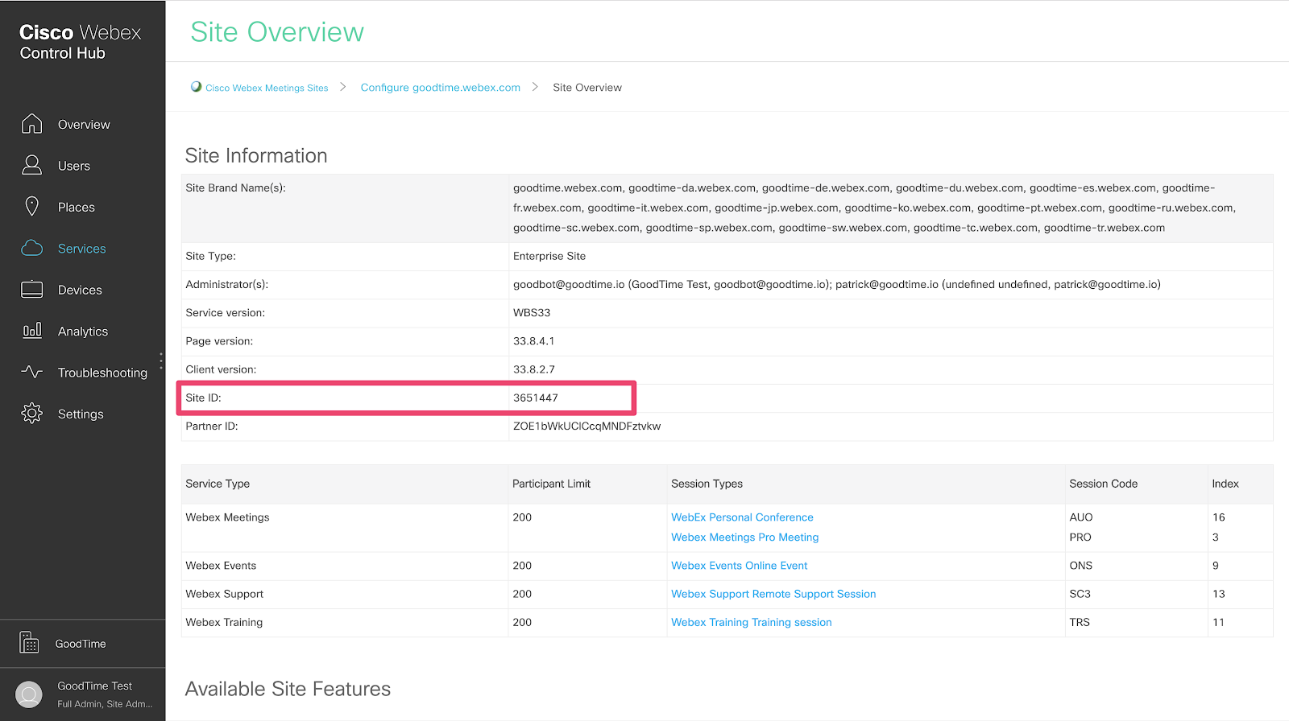Click the Settings gear icon
The width and height of the screenshot is (1289, 721).
32,414
